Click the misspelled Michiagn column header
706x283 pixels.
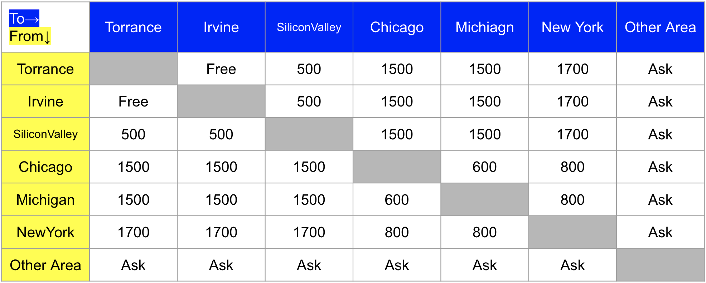[484, 27]
